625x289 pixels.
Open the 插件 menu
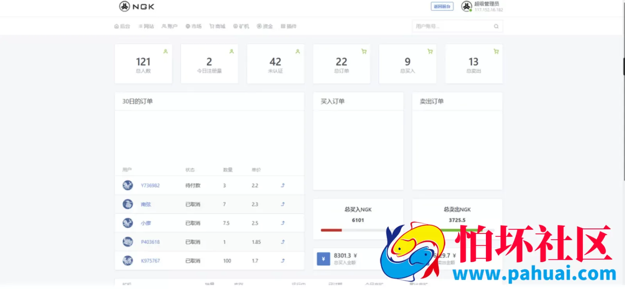pos(289,27)
